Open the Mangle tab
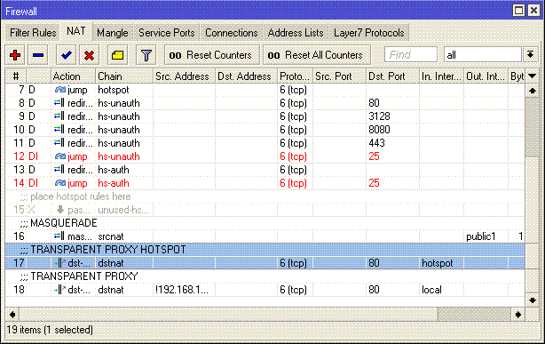 tap(113, 33)
